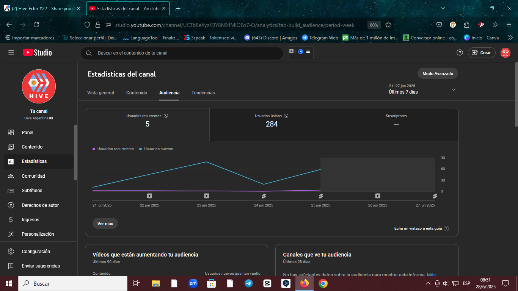This screenshot has width=518, height=291.
Task: Select the Audiencia tab
Action: 169,93
